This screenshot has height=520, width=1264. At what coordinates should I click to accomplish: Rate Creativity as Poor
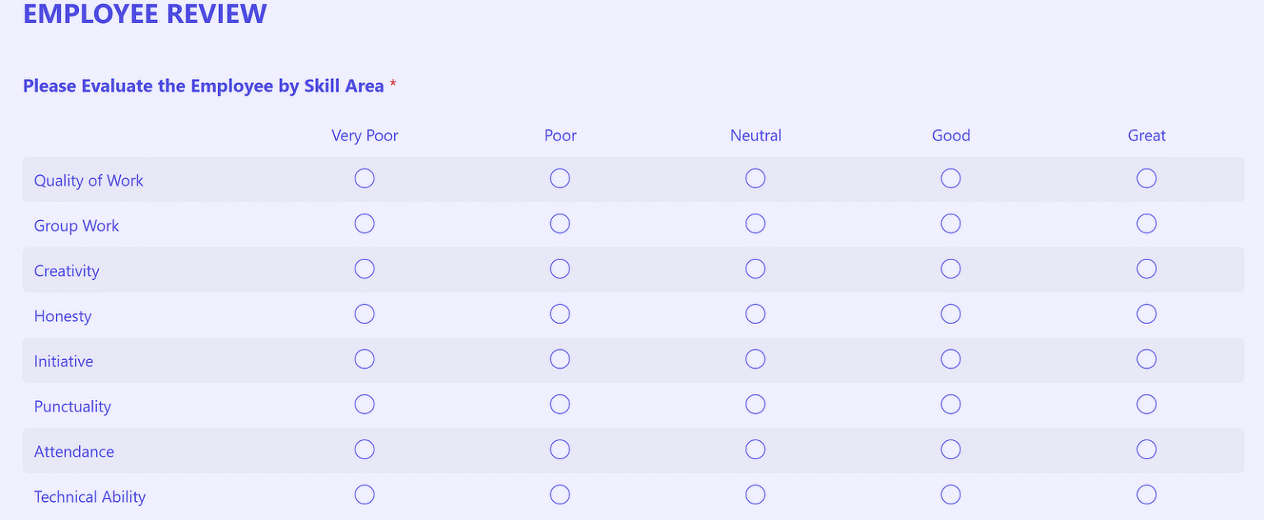[560, 269]
